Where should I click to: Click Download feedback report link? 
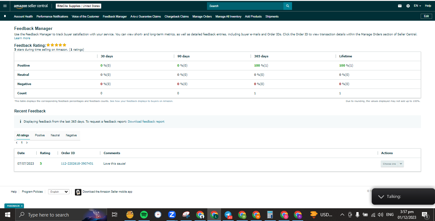146,122
